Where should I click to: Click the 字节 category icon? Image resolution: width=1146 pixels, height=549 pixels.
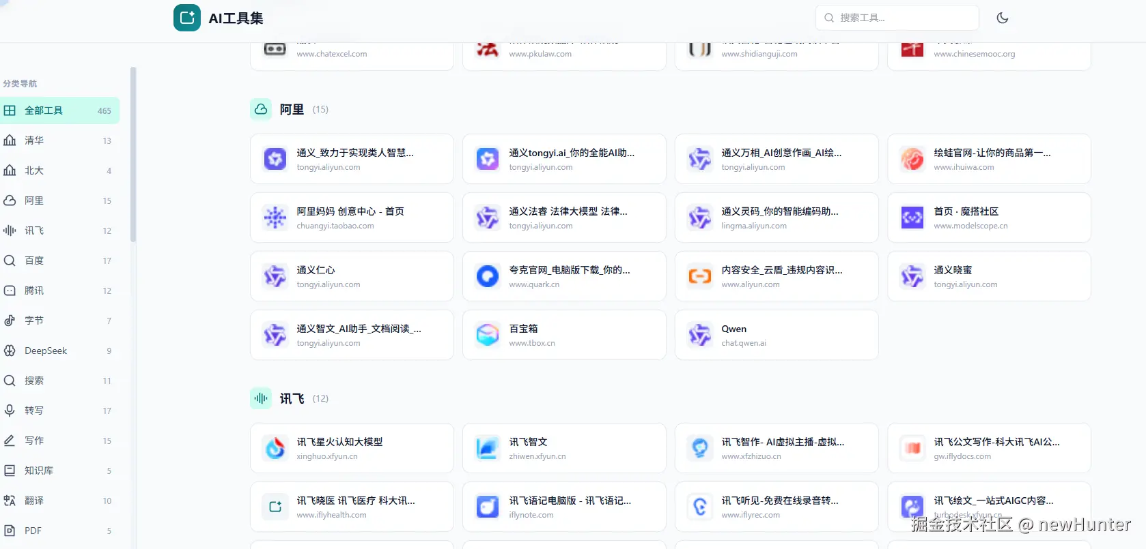[10, 321]
